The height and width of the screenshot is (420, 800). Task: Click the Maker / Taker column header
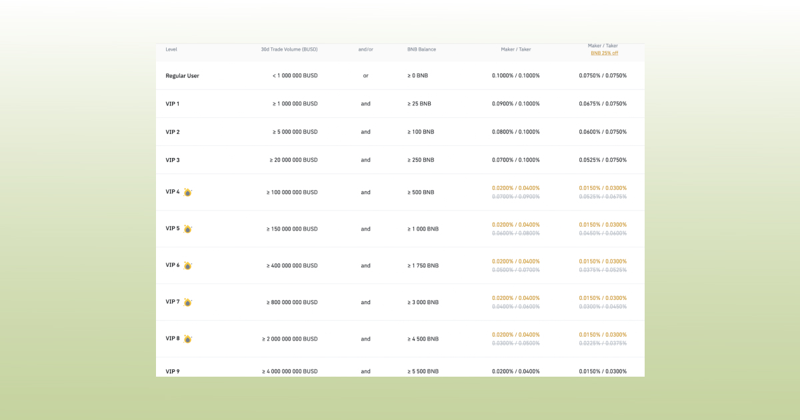(516, 49)
